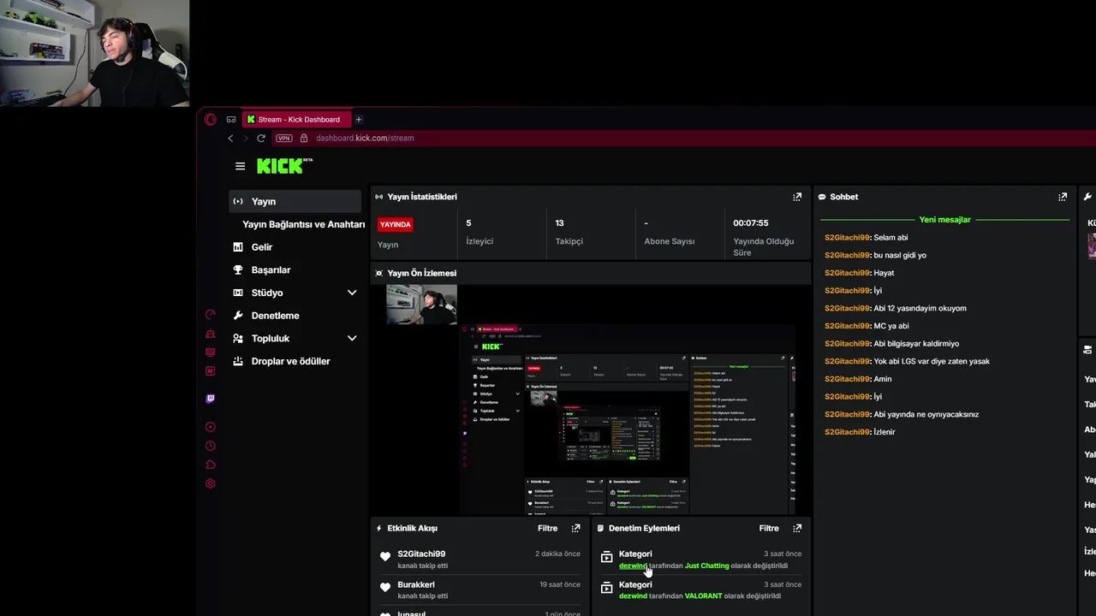This screenshot has width=1096, height=616.
Task: Open Twitch from the Opera sidebar
Action: pyautogui.click(x=211, y=399)
